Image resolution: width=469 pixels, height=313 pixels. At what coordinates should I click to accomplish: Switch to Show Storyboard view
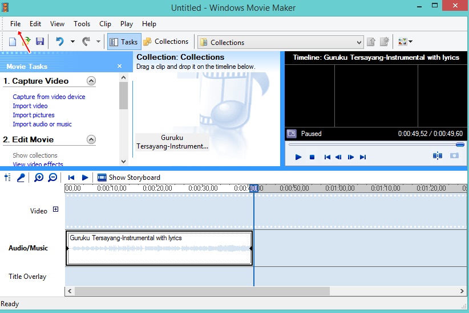tap(129, 178)
